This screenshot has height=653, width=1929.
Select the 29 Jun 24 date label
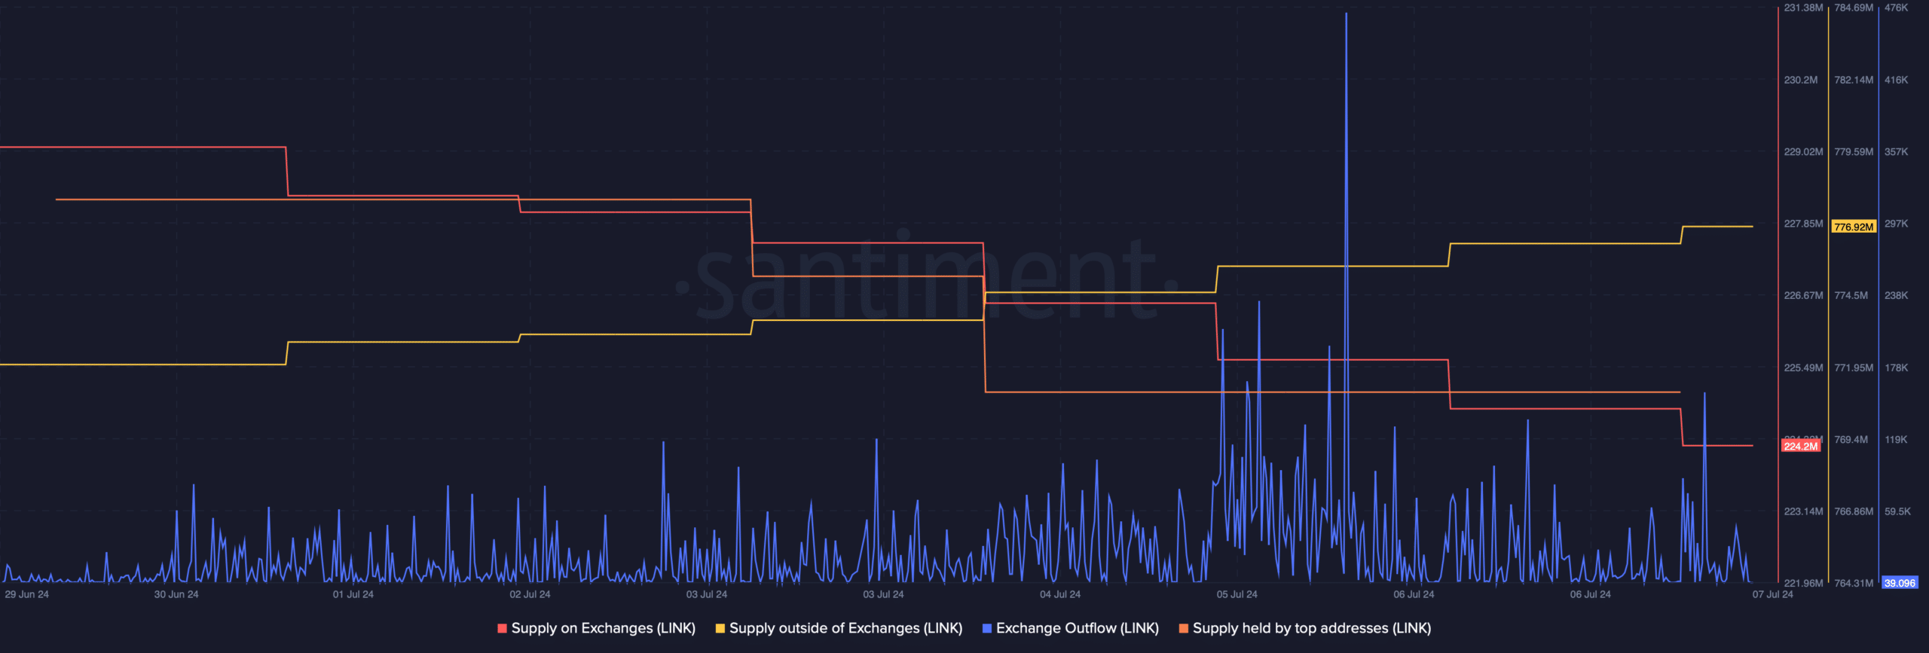pos(26,594)
